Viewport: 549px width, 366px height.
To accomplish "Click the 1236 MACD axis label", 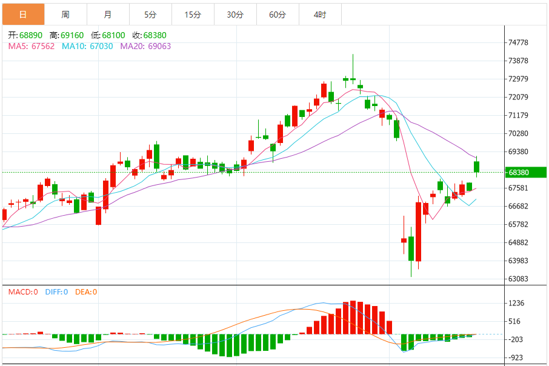I will click(x=516, y=304).
